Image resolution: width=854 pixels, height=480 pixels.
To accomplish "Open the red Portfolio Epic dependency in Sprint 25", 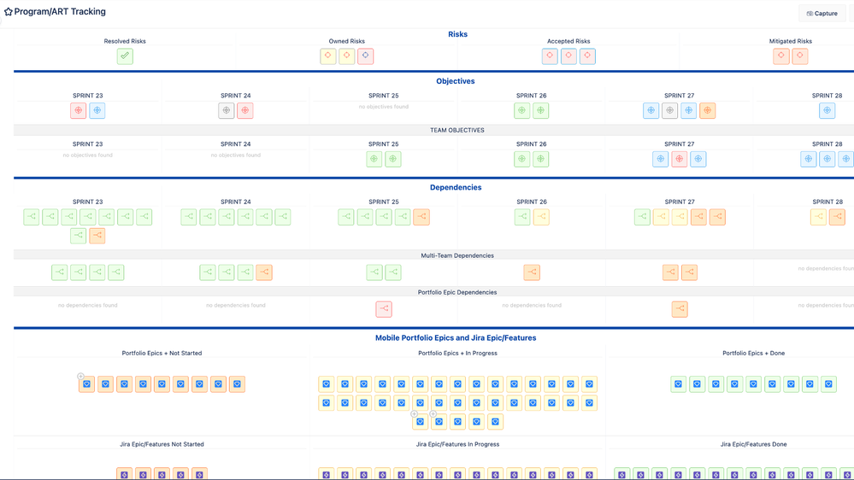I will [x=384, y=309].
